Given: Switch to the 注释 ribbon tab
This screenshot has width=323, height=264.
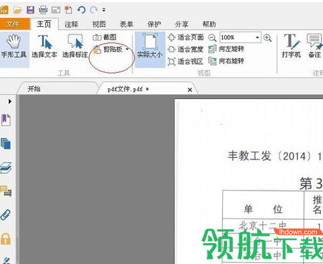Looking at the screenshot, I should (72, 24).
